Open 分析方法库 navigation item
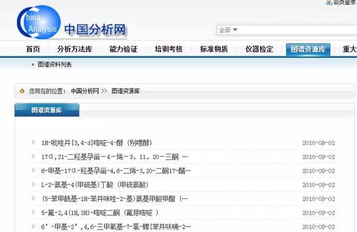Viewport: 357px width, 232px height. pos(75,49)
